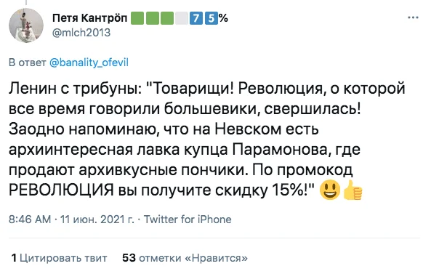
Task: Open the display name Петя Кантрöп
Action: click(90, 18)
